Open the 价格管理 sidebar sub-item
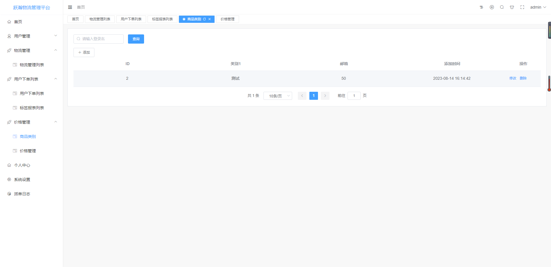The height and width of the screenshot is (267, 551). tap(32, 151)
